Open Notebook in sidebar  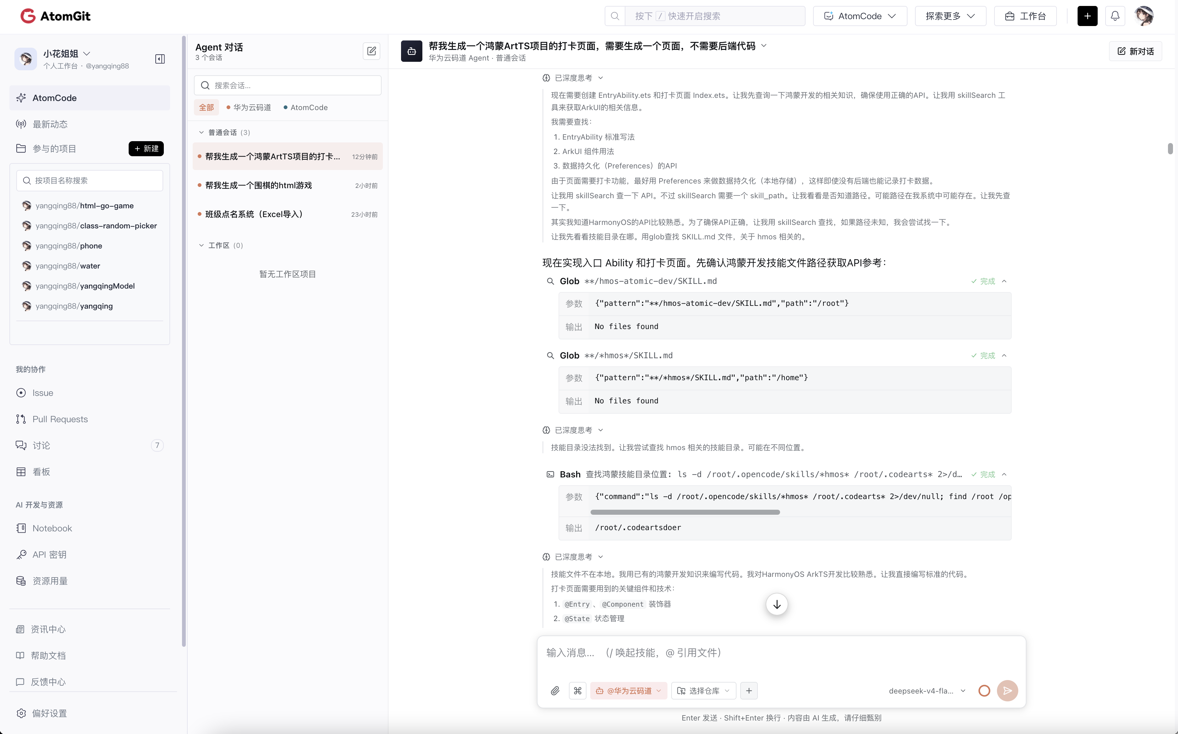[90, 528]
